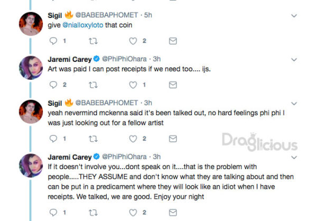Send "give that coin" tweet via direct message
The height and width of the screenshot is (221, 317).
(172, 41)
